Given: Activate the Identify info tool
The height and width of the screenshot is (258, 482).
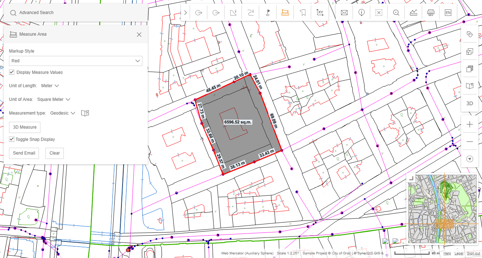Looking at the screenshot, I should (361, 12).
